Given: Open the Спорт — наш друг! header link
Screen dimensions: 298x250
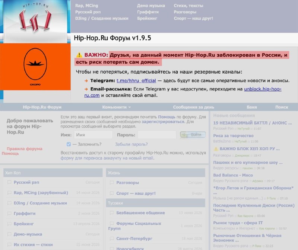Looking at the screenshot, I should pyautogui.click(x=193, y=18).
